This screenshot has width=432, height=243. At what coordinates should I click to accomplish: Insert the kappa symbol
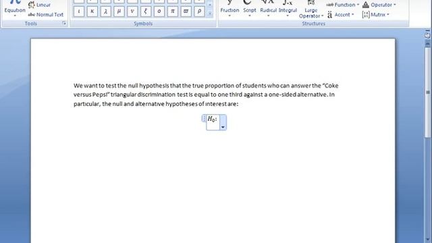[92, 11]
